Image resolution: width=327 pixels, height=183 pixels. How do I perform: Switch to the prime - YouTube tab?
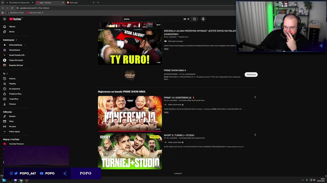coord(50,3)
